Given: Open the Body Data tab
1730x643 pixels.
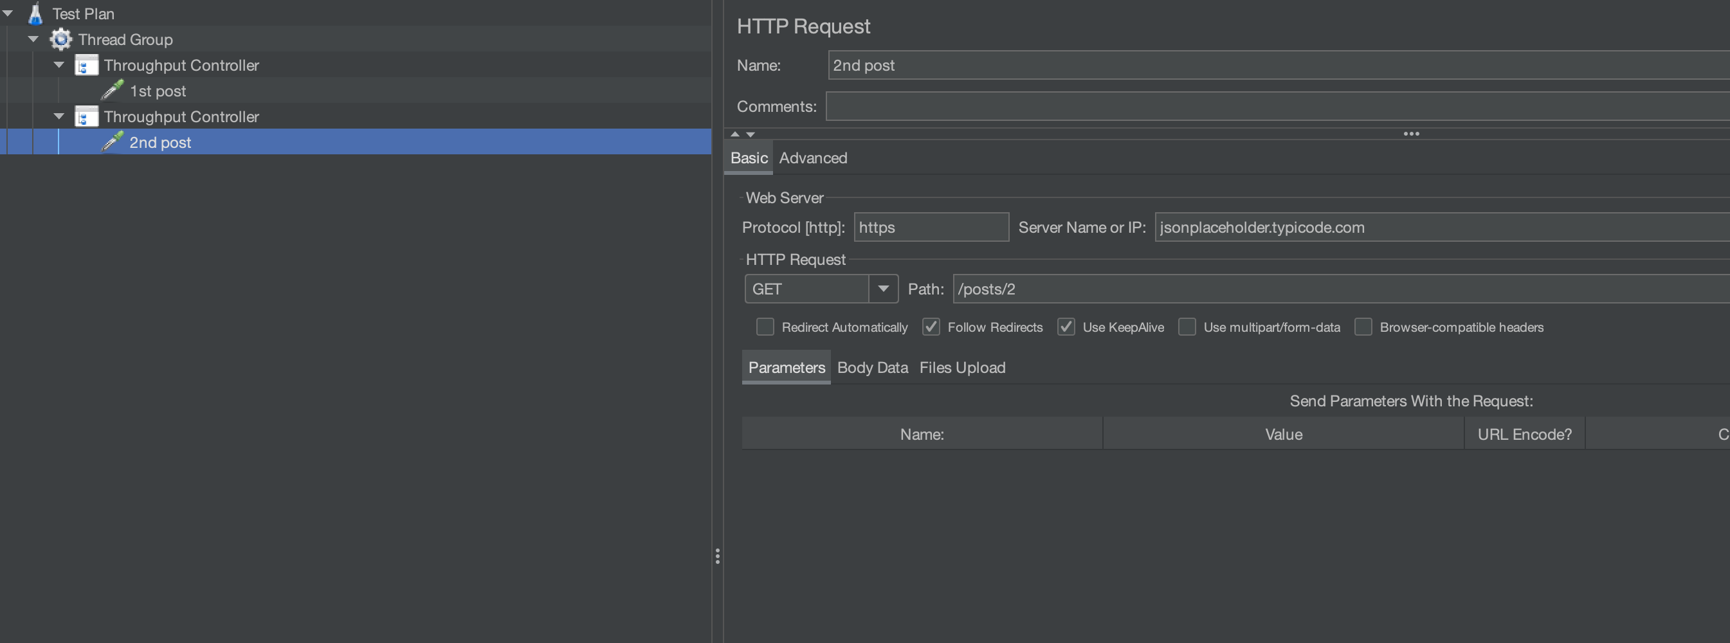Looking at the screenshot, I should pos(871,367).
